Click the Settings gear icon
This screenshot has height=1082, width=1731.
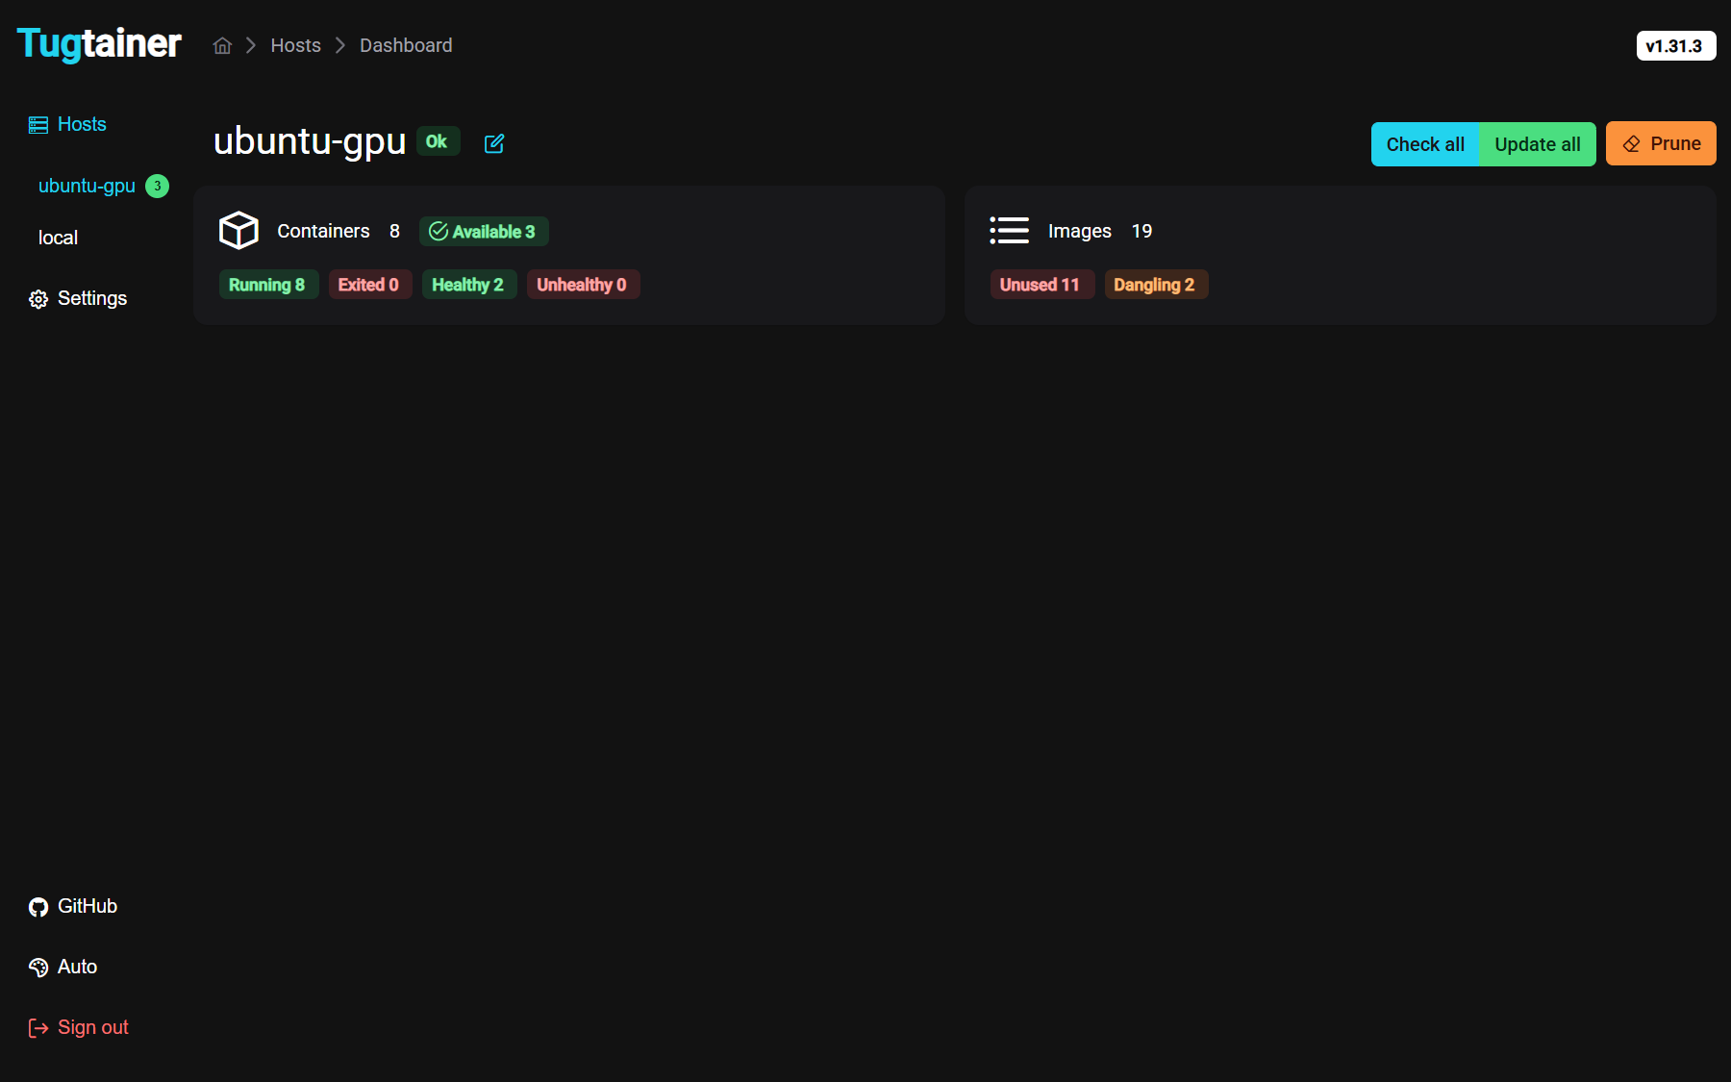point(38,299)
